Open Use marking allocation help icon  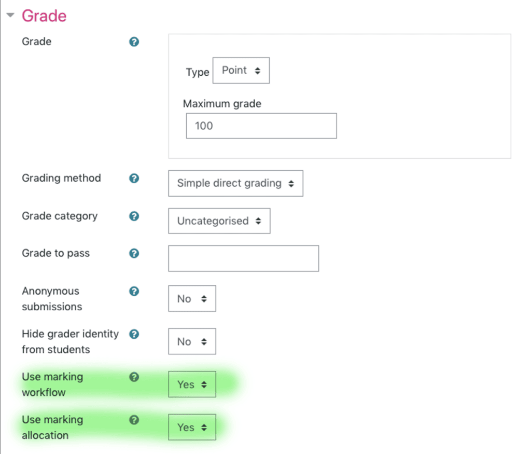pyautogui.click(x=134, y=420)
